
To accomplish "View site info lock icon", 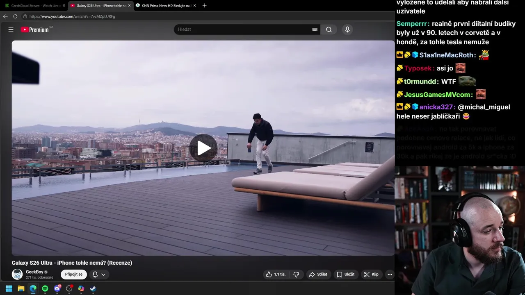I will (25, 16).
